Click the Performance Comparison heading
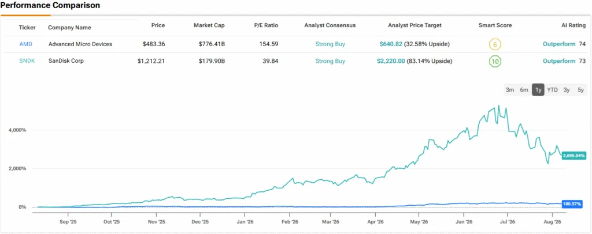The width and height of the screenshot is (592, 234). [x=50, y=6]
